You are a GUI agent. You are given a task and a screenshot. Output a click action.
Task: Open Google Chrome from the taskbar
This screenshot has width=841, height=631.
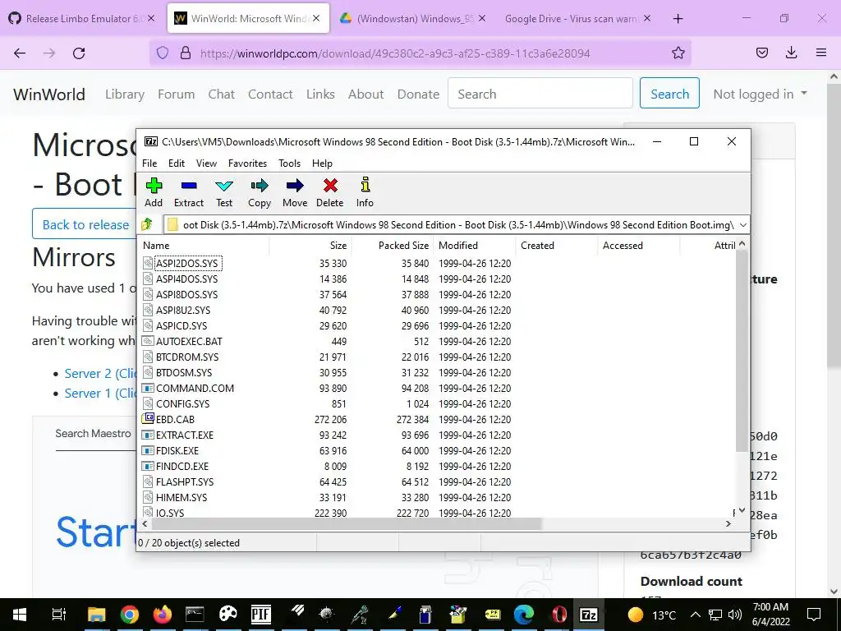129,615
